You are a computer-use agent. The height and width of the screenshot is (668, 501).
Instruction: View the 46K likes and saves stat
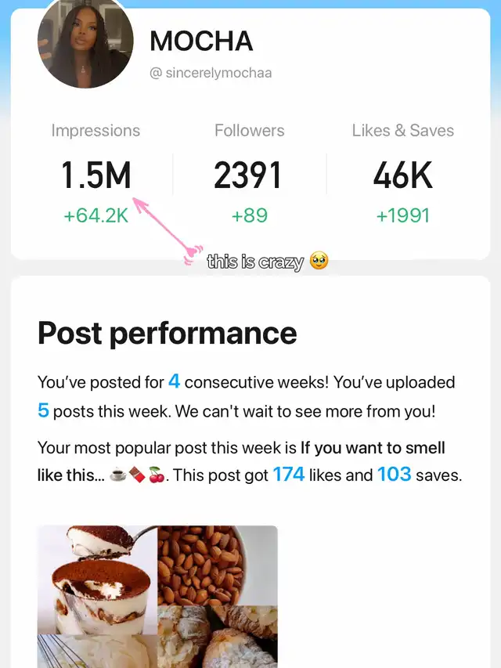[403, 175]
